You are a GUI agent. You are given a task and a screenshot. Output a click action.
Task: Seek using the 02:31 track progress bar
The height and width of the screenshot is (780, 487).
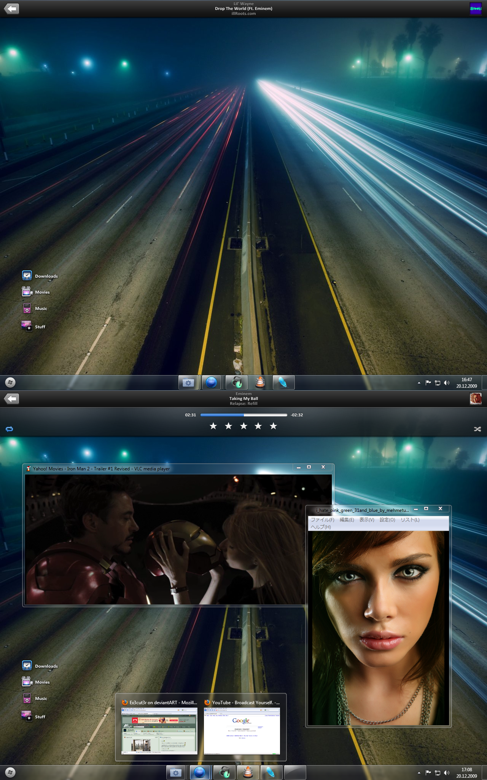[x=243, y=415]
